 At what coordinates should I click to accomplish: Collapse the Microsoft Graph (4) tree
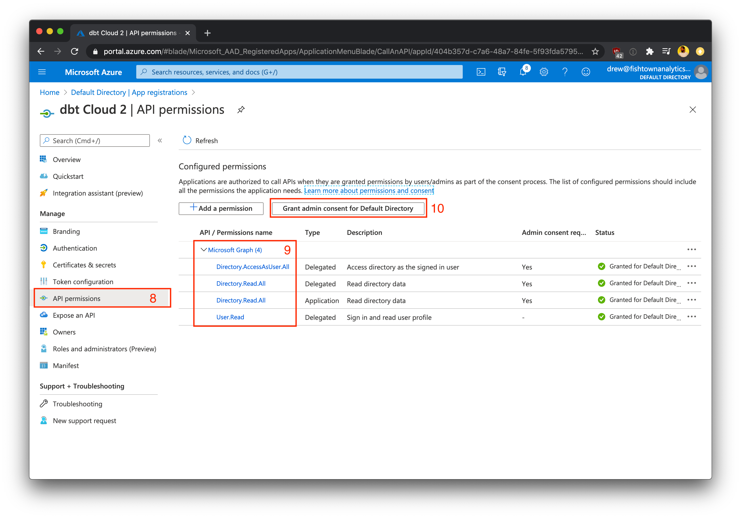[x=204, y=249]
